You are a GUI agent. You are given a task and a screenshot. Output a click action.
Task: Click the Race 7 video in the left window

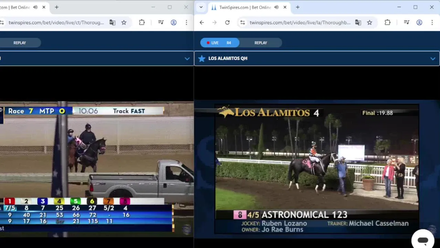[97, 169]
